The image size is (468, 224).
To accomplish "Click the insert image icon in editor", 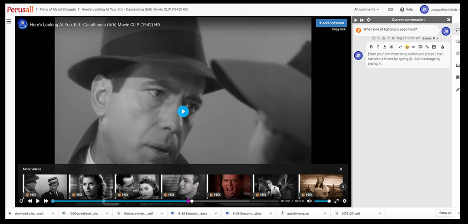I will 420,47.
